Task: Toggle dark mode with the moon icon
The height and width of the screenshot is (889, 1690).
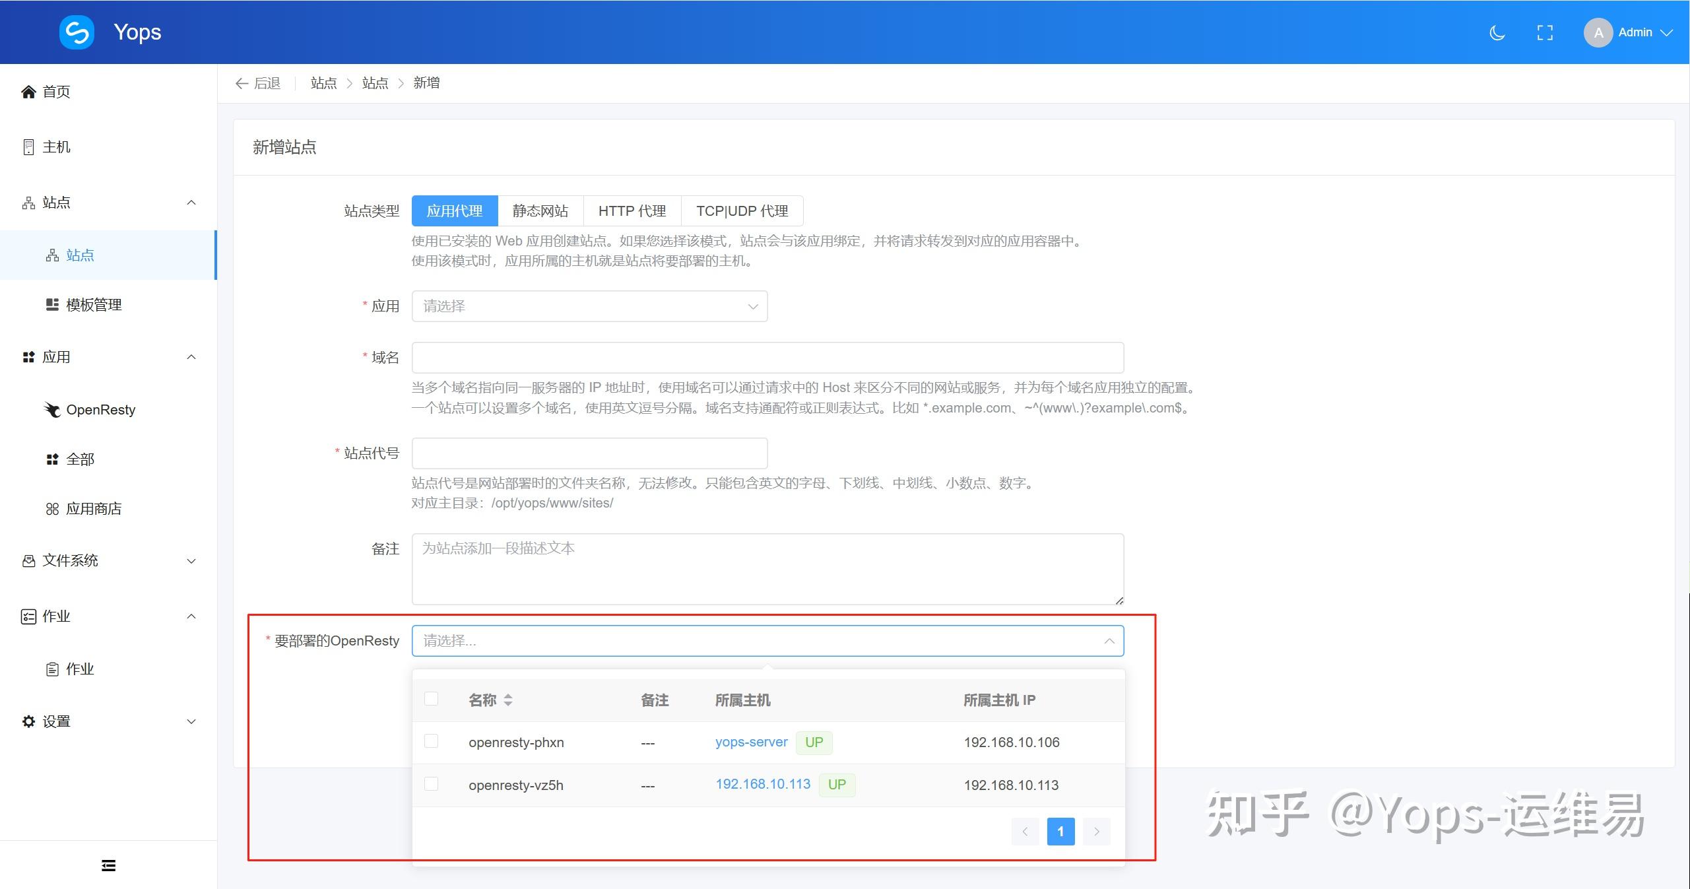Action: pos(1496,32)
